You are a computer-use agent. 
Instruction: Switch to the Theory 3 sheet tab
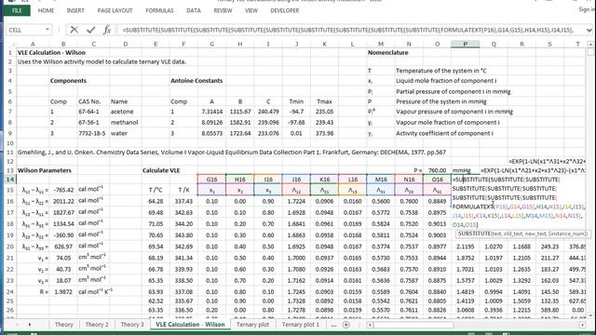(x=132, y=325)
